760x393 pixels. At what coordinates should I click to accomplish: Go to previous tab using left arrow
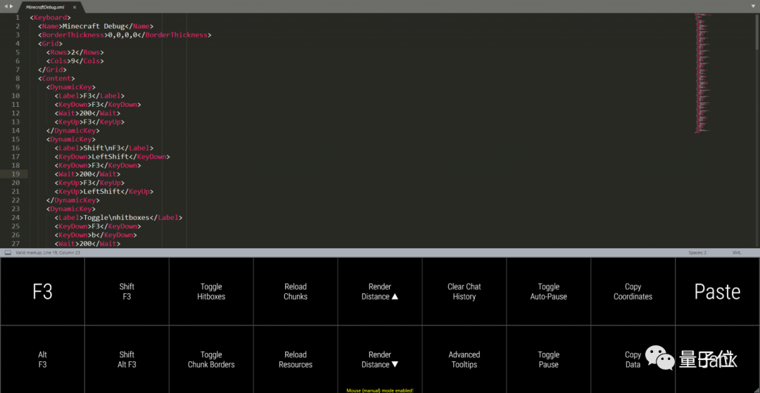[6, 6]
